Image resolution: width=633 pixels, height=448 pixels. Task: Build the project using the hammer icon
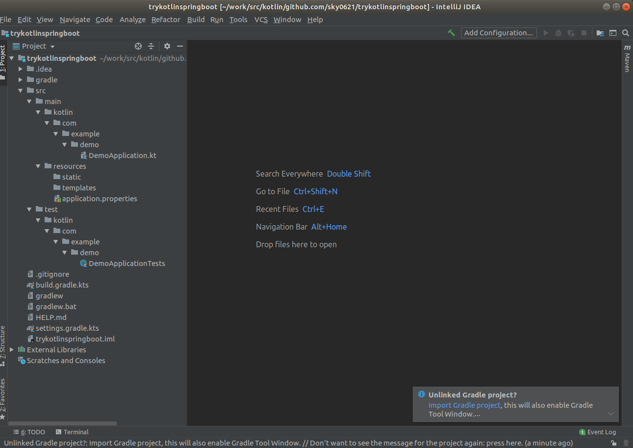click(x=451, y=32)
